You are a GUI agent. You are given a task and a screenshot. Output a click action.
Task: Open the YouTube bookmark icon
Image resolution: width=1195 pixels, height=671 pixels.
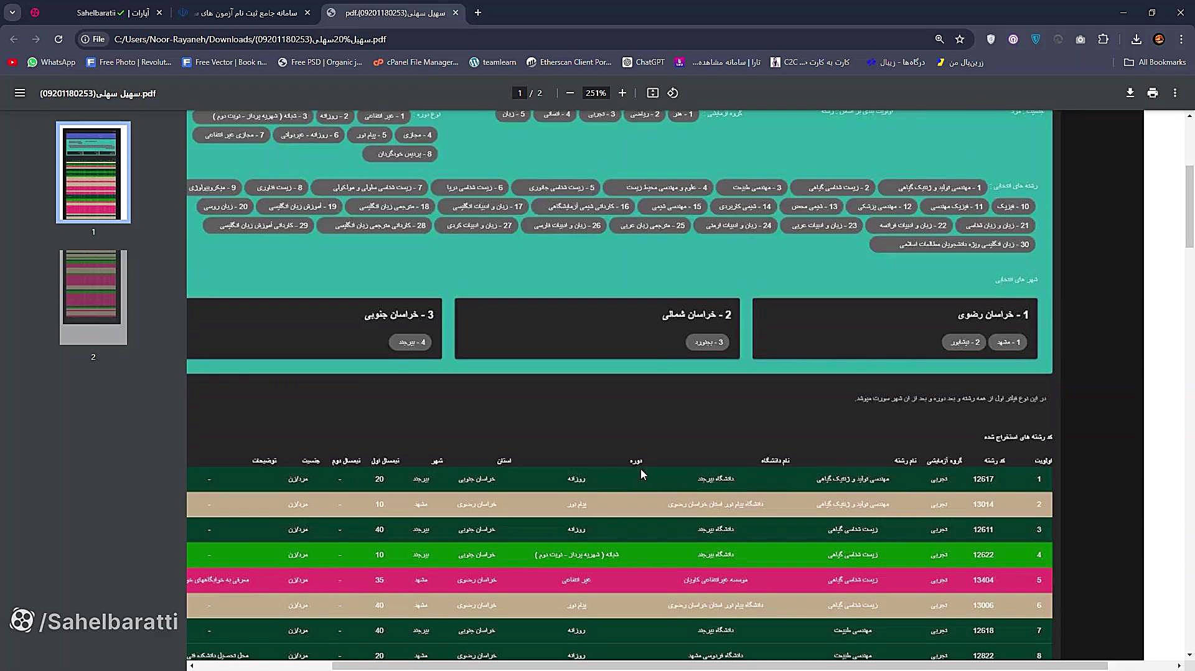click(12, 62)
